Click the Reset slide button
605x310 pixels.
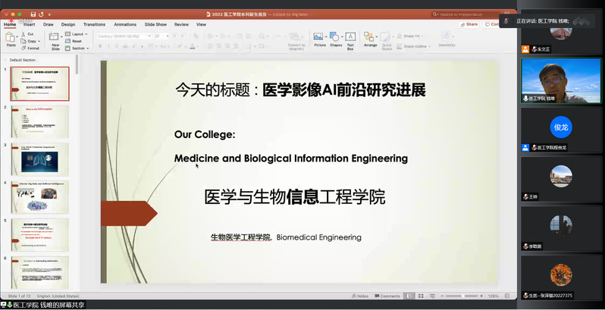pyautogui.click(x=76, y=41)
